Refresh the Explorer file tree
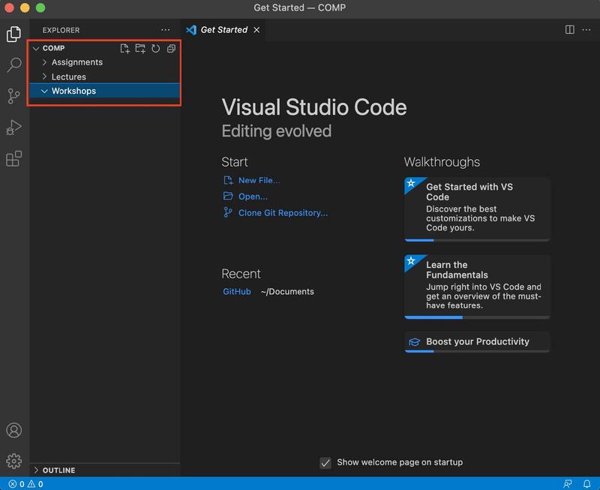The height and width of the screenshot is (490, 600). click(x=155, y=49)
